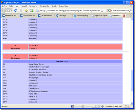Click the Netware IP entry
This screenshot has width=135, height=110.
32,38
